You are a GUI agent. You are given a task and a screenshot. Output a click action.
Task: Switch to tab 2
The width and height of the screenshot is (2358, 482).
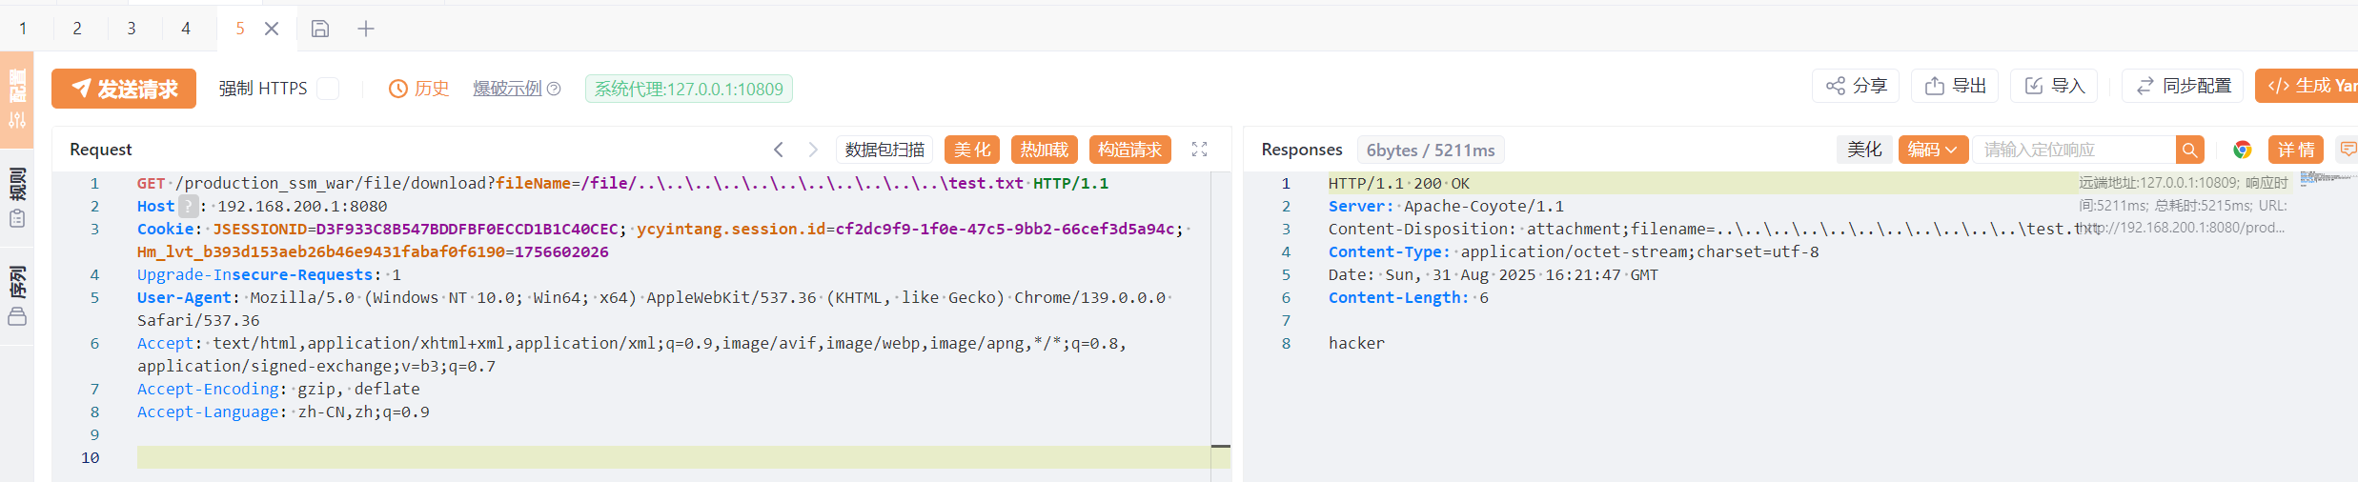click(77, 29)
